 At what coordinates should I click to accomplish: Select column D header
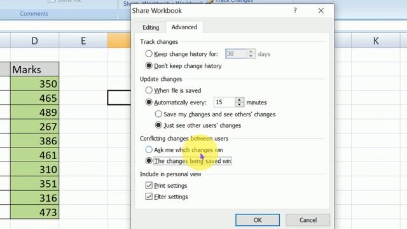(x=34, y=41)
